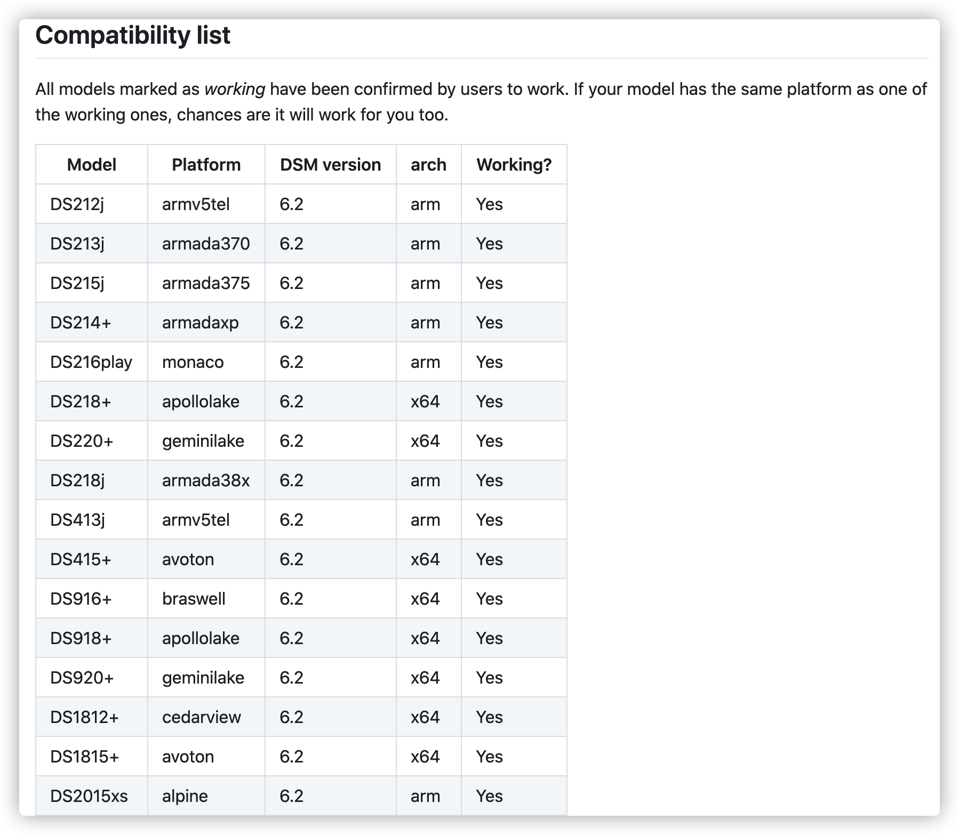
Task: Click the DSM version column header
Action: (x=330, y=165)
